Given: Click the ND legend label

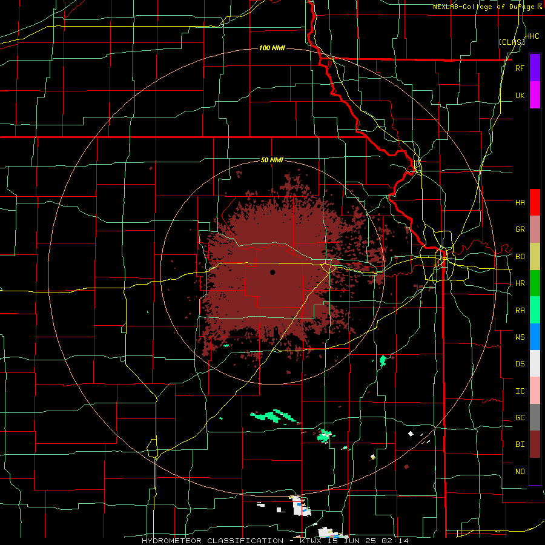Looking at the screenshot, I should pos(520,472).
